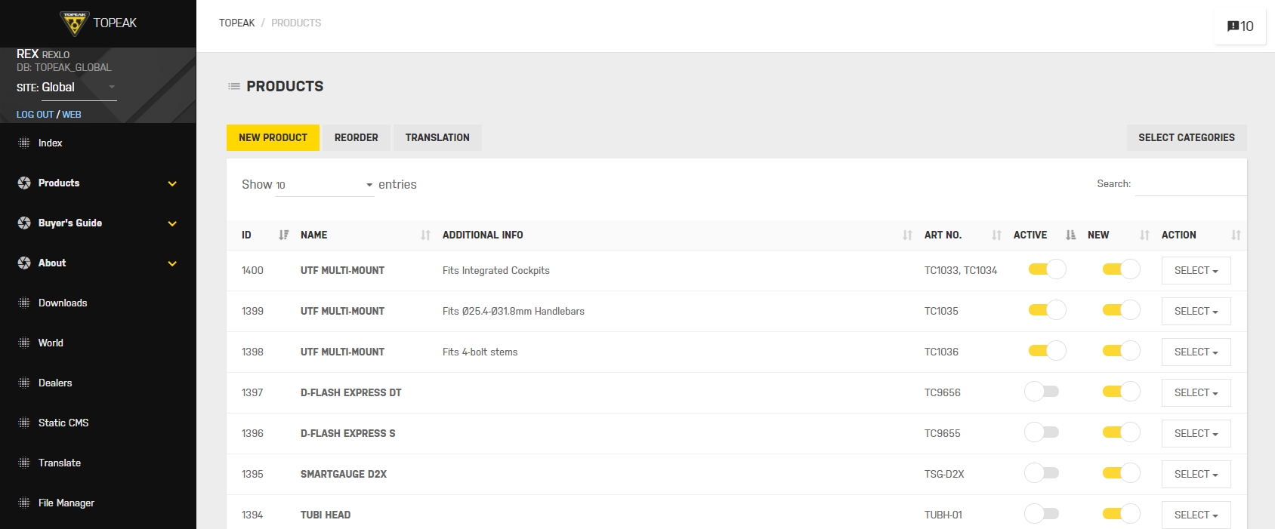Toggle New switch for D-Flash Express DT

[1120, 392]
